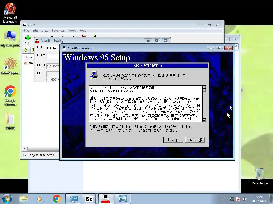This screenshot has width=273, height=204.
Task: Maximize the Anex86 Emulator window
Action: (220, 48)
